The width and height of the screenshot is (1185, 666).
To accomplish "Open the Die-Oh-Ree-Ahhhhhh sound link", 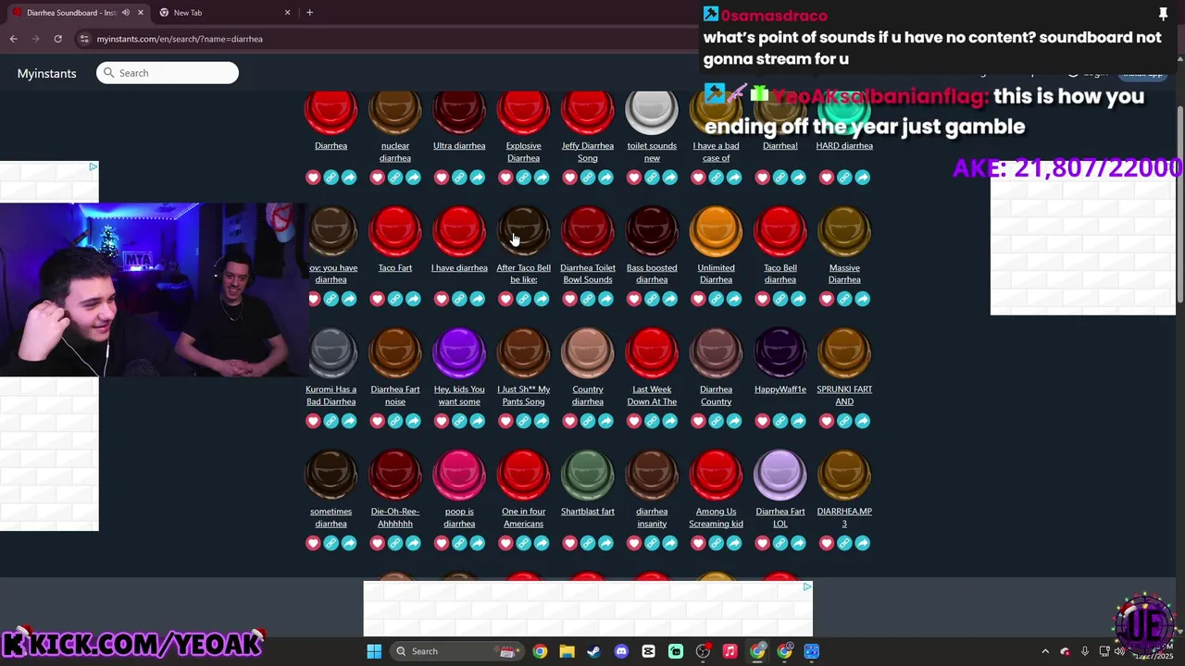I will 395,517.
